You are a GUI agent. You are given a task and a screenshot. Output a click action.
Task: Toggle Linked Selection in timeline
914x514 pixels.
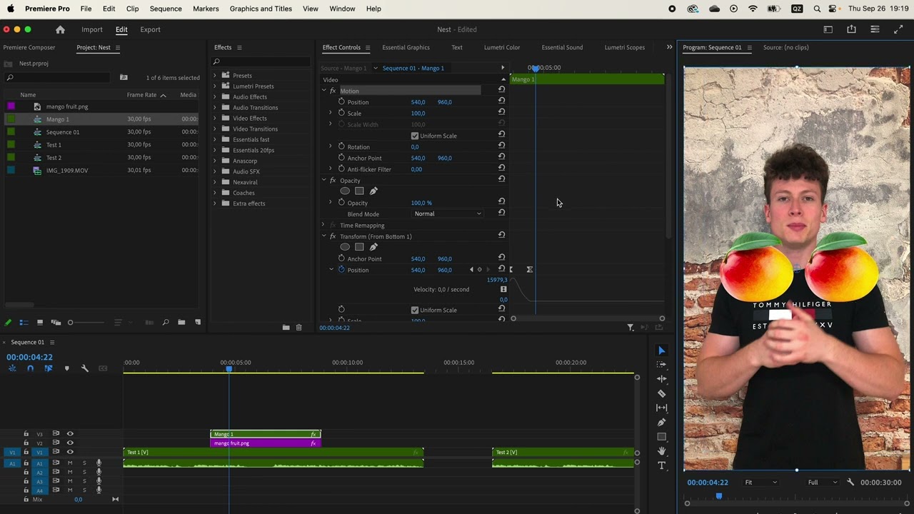(x=48, y=368)
